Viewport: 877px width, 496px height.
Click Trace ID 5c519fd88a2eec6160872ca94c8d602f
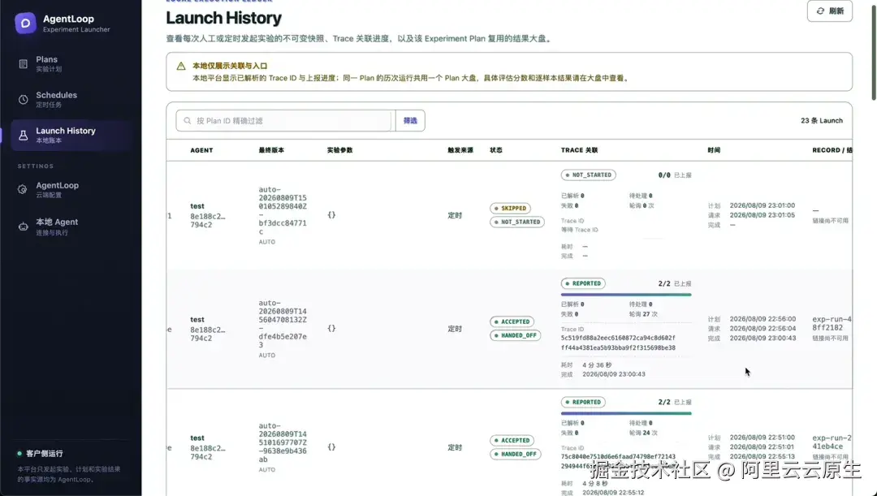click(618, 339)
